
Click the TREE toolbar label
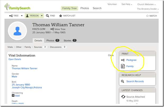pos(16,16)
